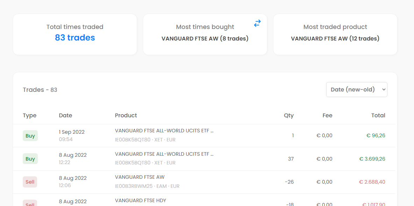Screen dimensions: 414x206
Task: Click the VANGUARD FTSE HDY product name
Action: [140, 200]
